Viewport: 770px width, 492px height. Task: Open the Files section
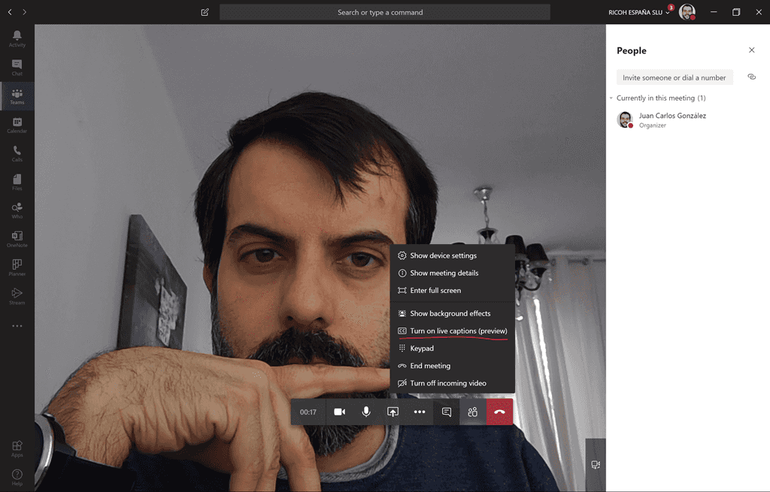pos(17,182)
